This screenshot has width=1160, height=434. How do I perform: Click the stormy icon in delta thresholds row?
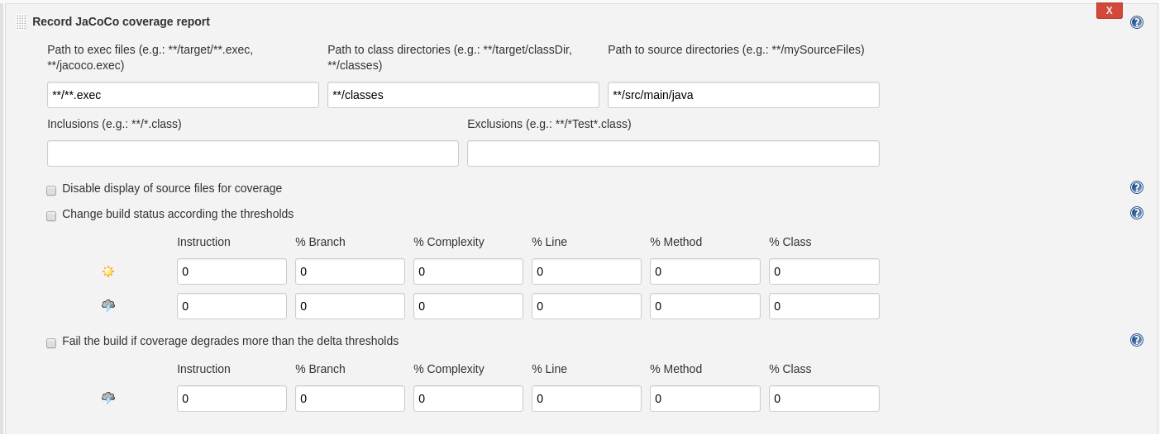click(x=107, y=398)
